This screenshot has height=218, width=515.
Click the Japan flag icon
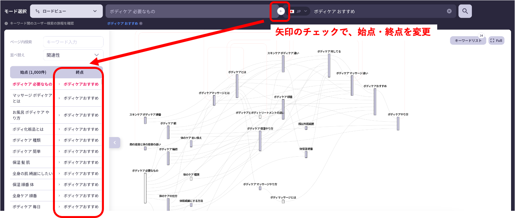point(292,11)
